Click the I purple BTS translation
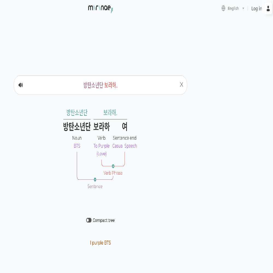 (100, 243)
